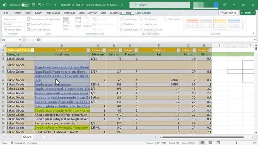The width and height of the screenshot is (258, 145).
Task: Toggle the Banded Columns checkbox
Action: coord(141,29)
